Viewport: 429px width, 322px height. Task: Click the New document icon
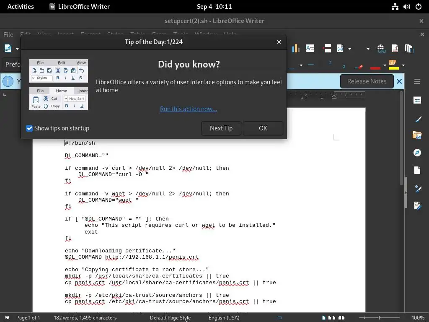point(8,49)
